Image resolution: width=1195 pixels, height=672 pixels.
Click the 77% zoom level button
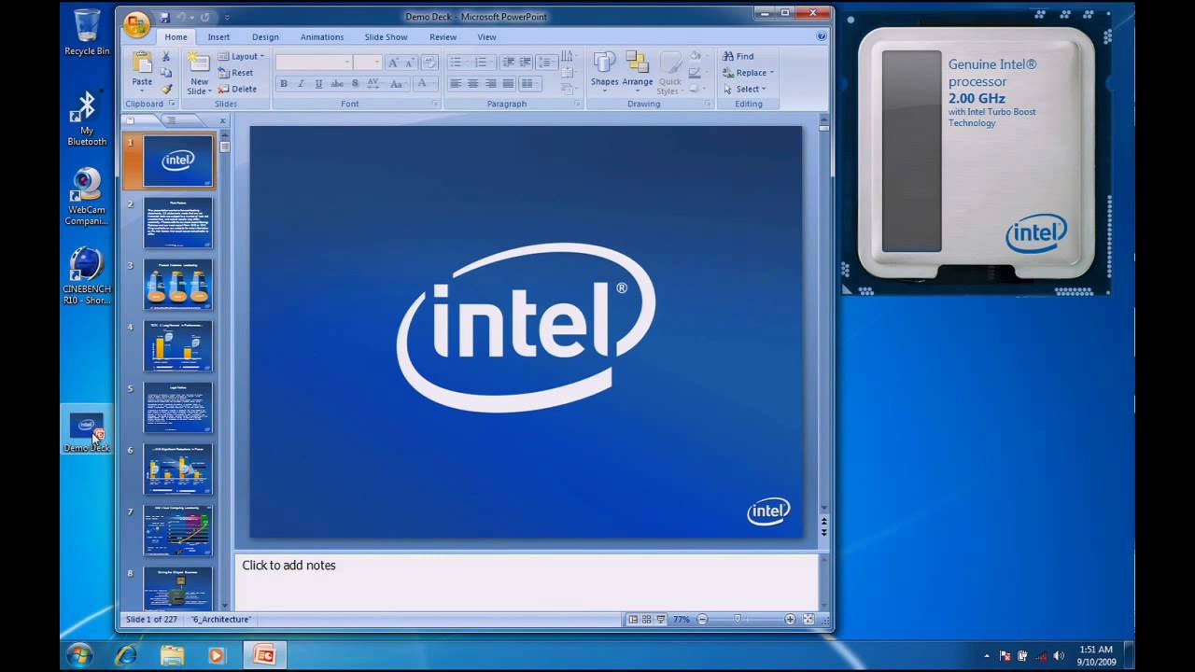pyautogui.click(x=681, y=620)
